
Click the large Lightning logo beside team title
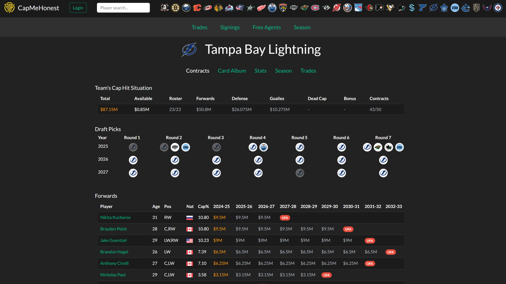(189, 50)
